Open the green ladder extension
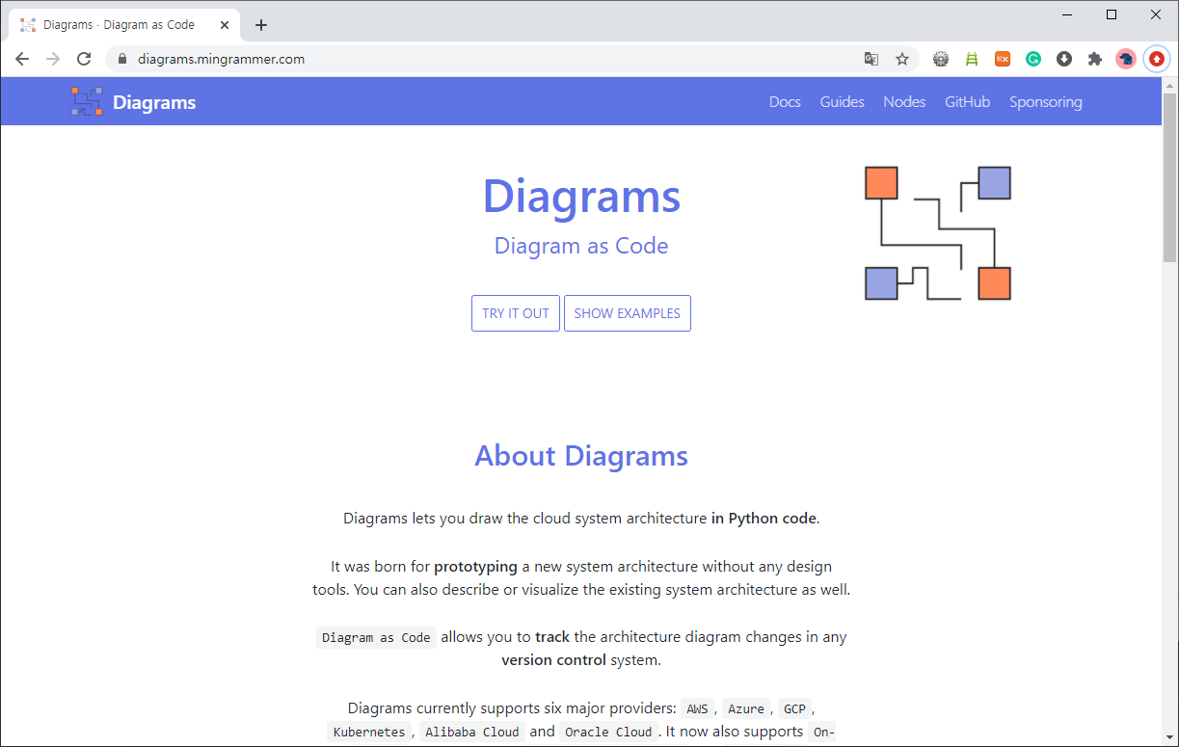Viewport: 1179px width, 747px height. [x=972, y=59]
